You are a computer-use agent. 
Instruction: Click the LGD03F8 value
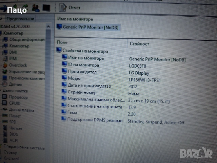(137, 66)
